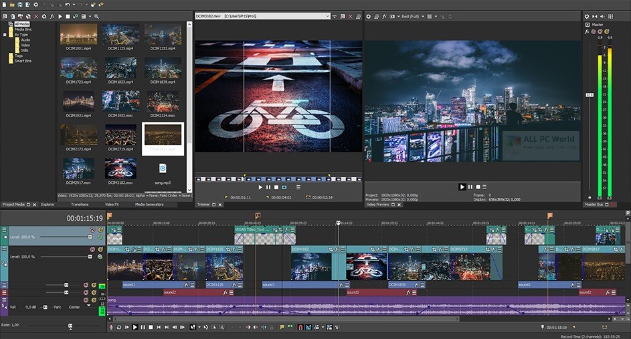Viewport: 631px width, 339px height.
Task: Open the Trimmer file path dropdown
Action: (x=326, y=16)
